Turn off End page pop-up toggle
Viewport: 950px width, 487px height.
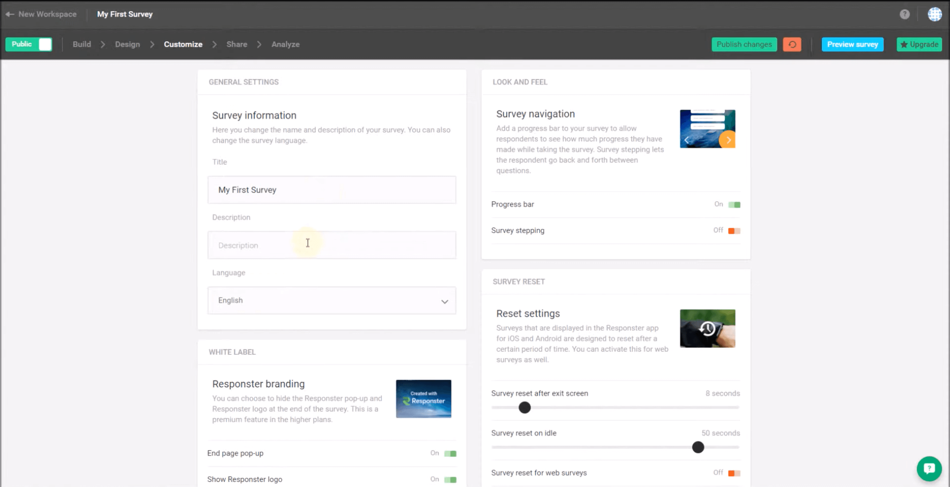[450, 453]
